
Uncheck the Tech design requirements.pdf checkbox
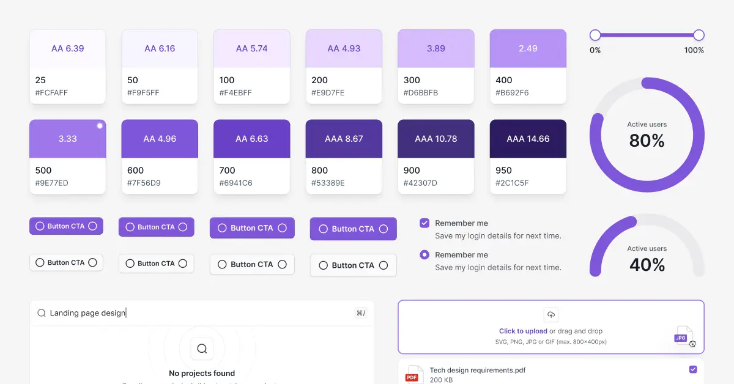pos(692,369)
